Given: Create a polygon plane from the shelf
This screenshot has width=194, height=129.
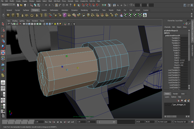Looking at the screenshot, I should 27,15.
